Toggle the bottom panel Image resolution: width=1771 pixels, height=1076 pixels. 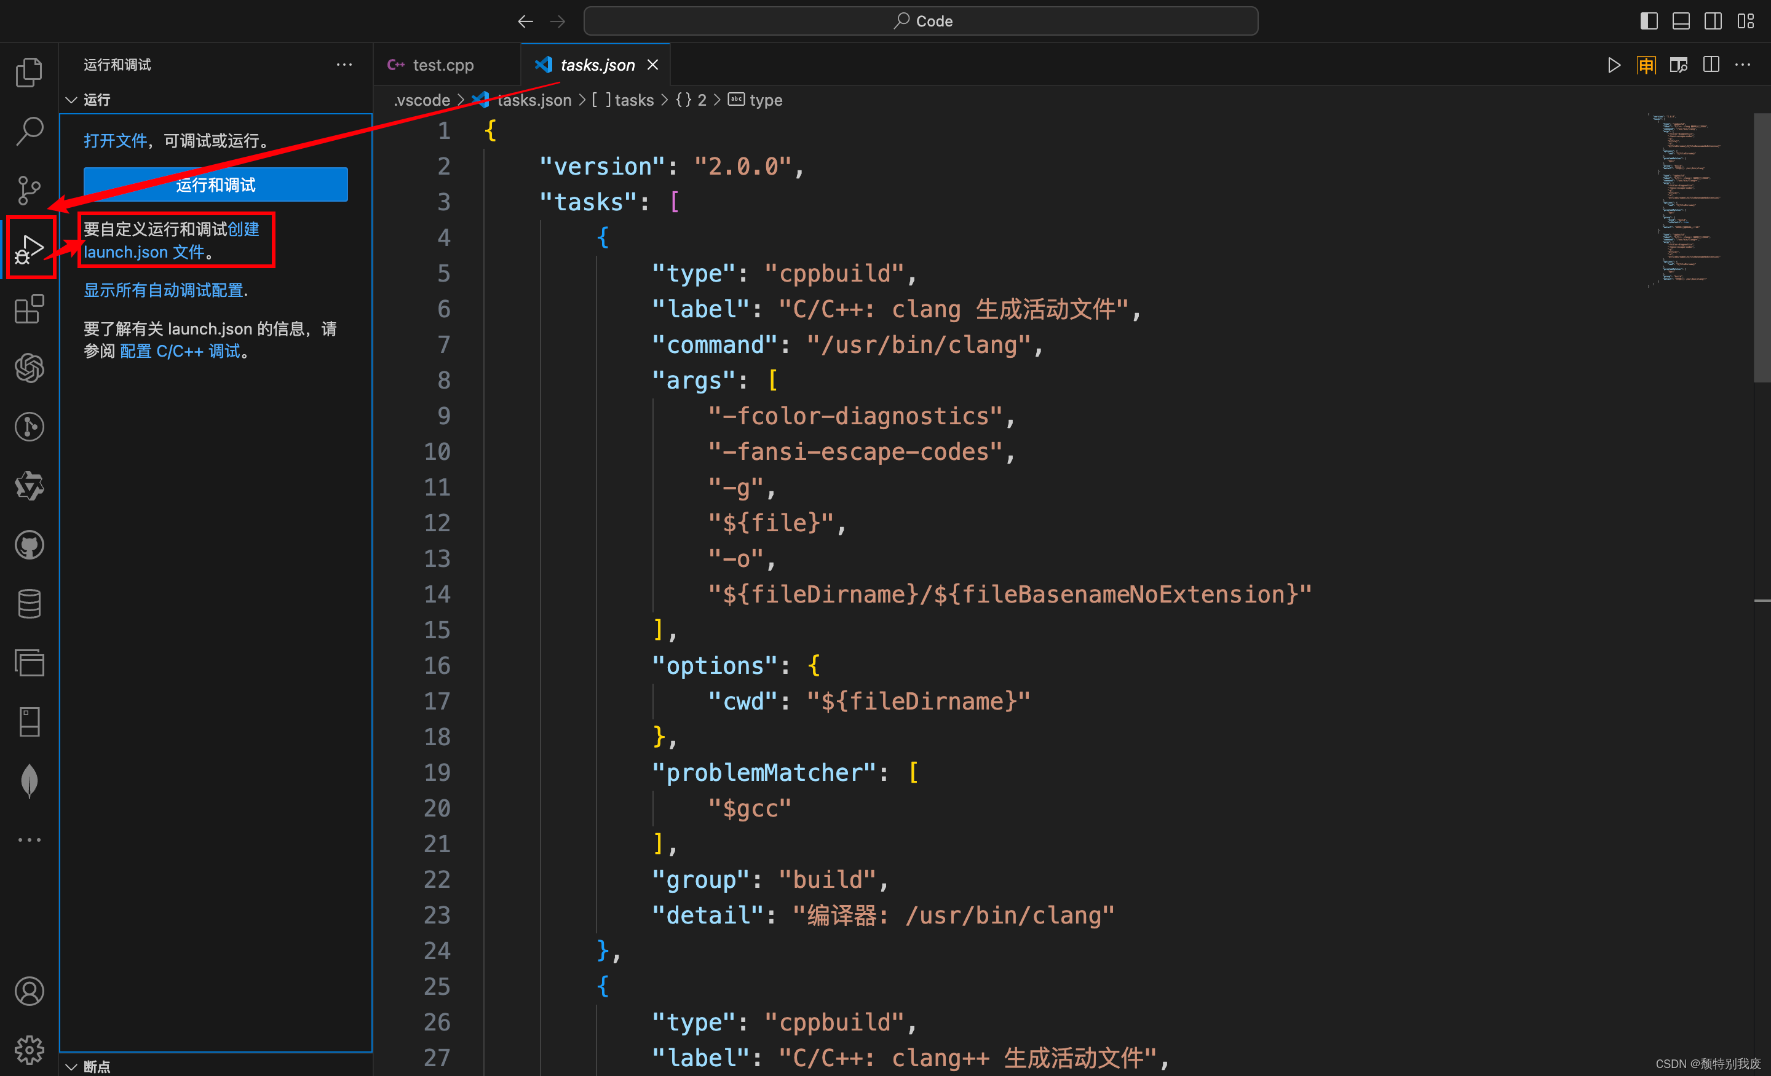(1681, 21)
